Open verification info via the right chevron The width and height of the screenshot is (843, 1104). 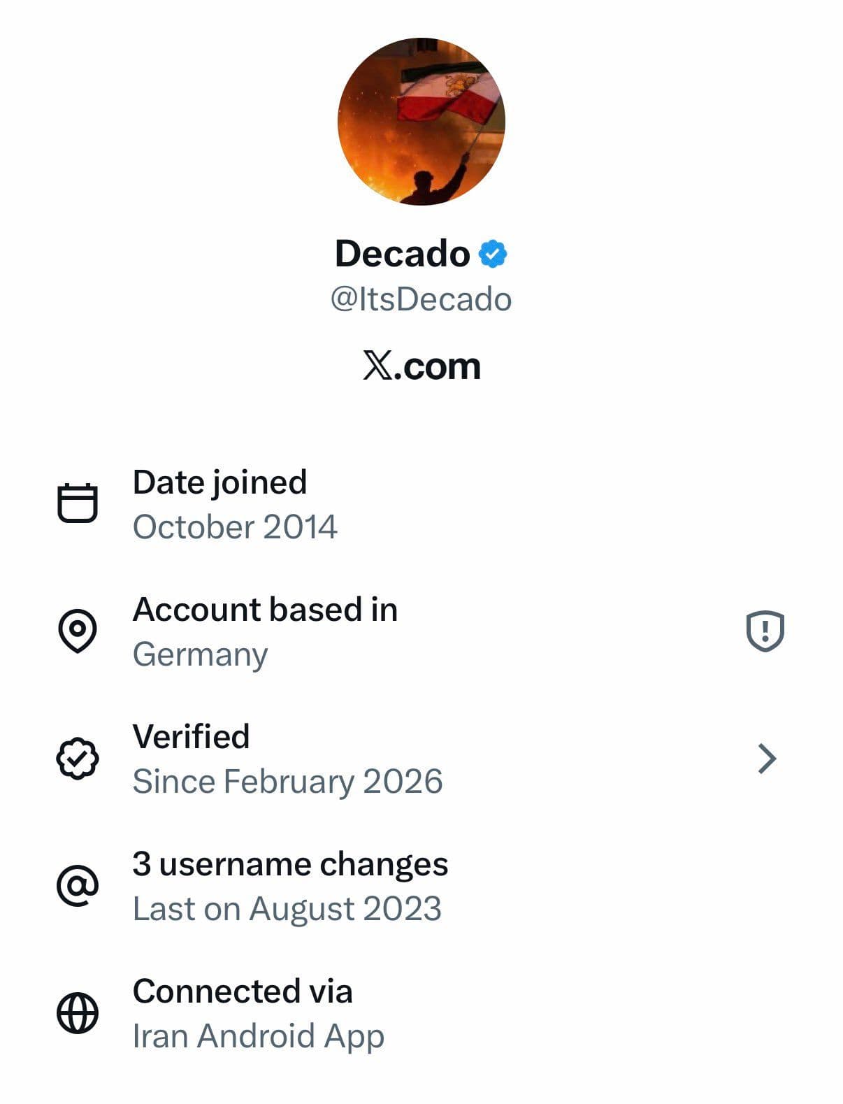tap(766, 759)
